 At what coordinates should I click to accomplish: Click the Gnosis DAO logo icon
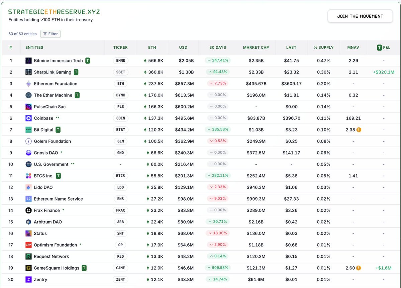[28, 153]
